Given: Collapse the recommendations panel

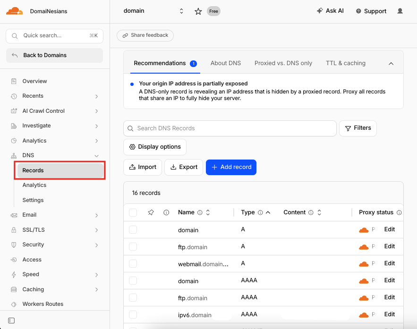Looking at the screenshot, I should 391,64.
